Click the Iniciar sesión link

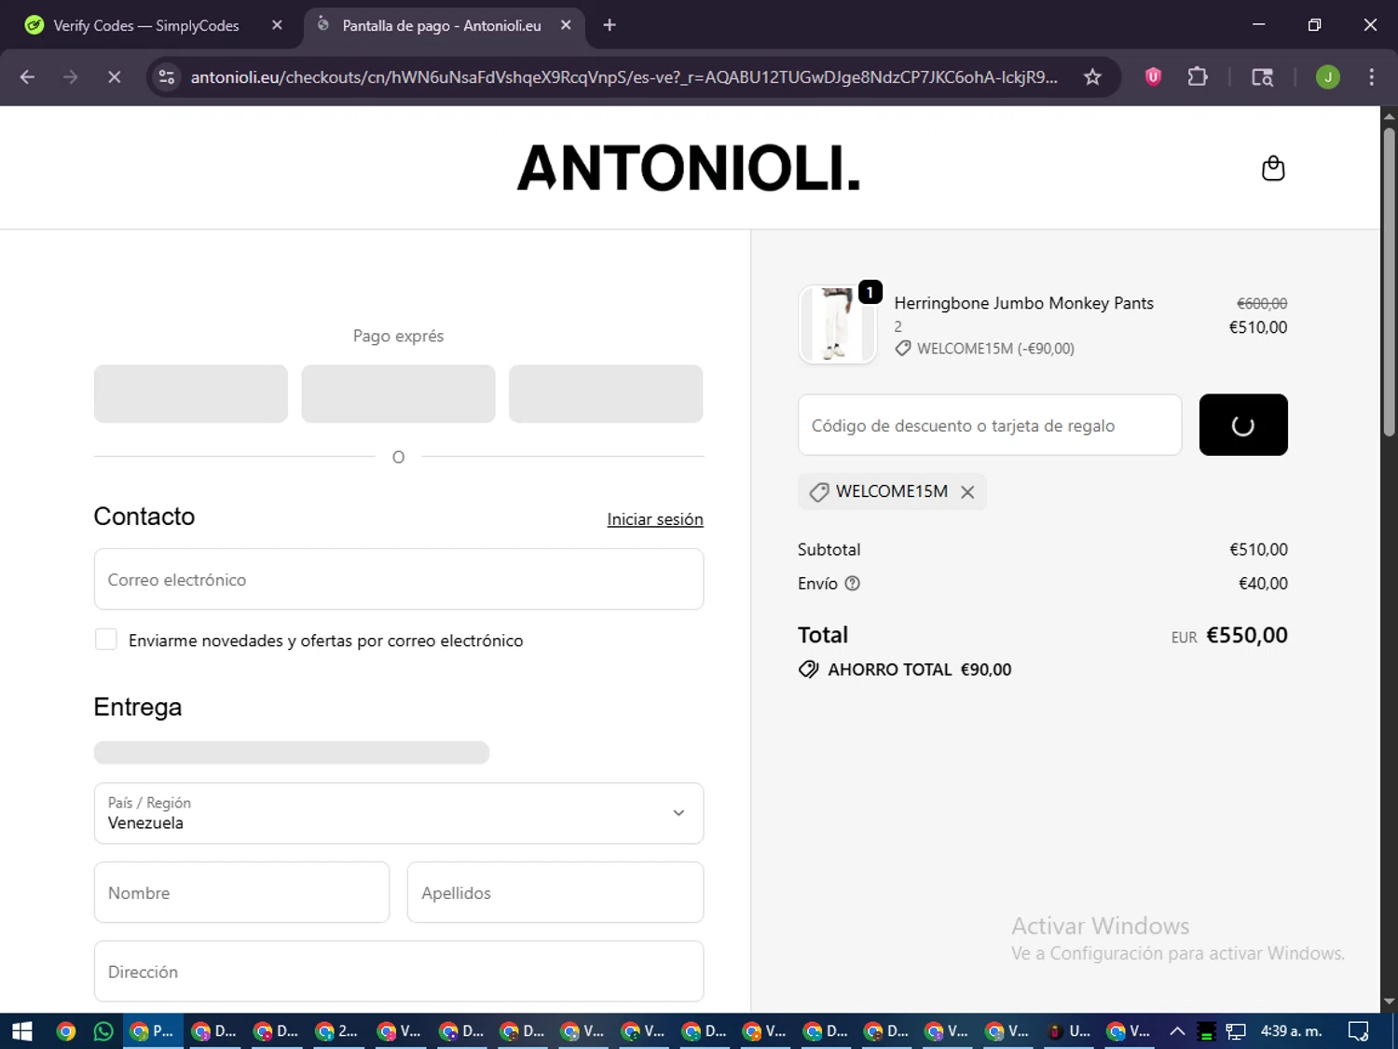(655, 519)
